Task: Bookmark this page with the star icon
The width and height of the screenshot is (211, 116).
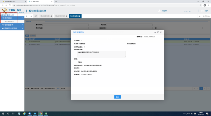Action: [x=200, y=5]
